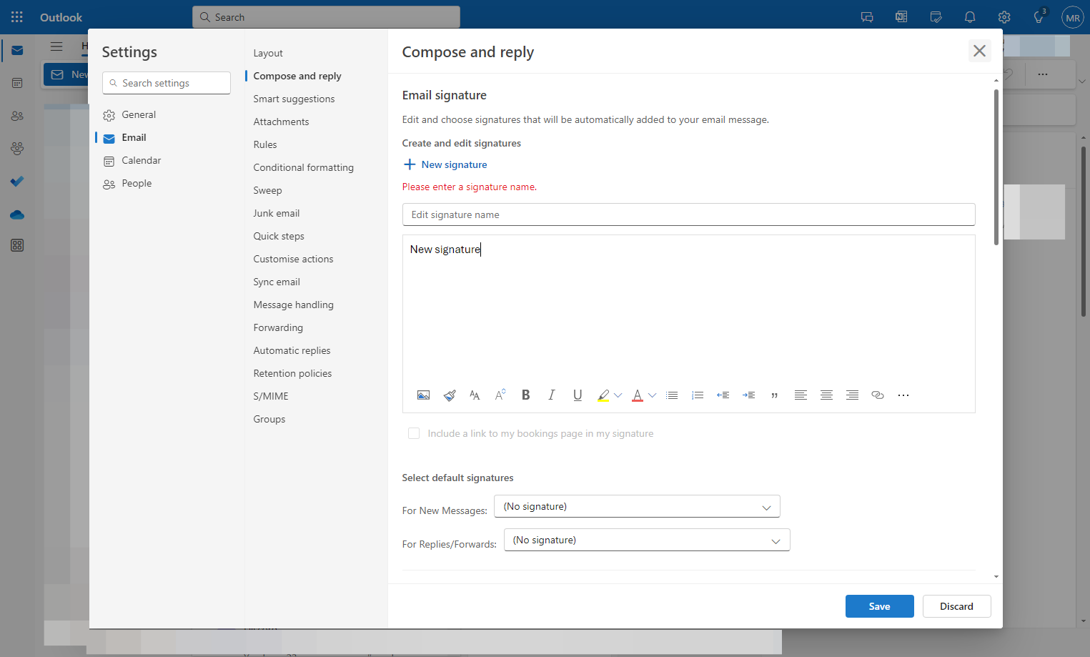Open the notifications bell
This screenshot has height=657, width=1090.
[970, 17]
